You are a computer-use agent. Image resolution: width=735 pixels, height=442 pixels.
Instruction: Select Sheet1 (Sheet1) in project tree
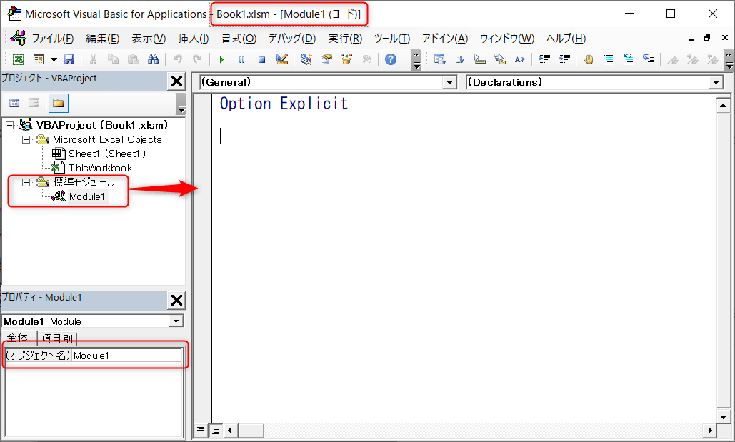pos(107,154)
